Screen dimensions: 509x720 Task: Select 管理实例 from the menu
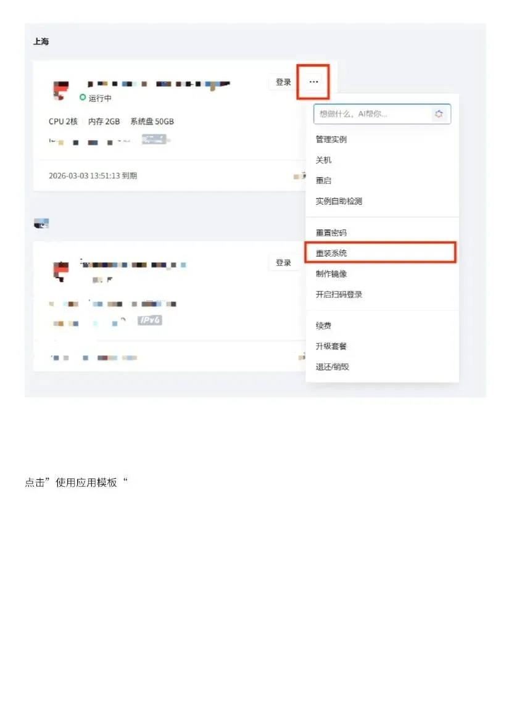[x=331, y=139]
